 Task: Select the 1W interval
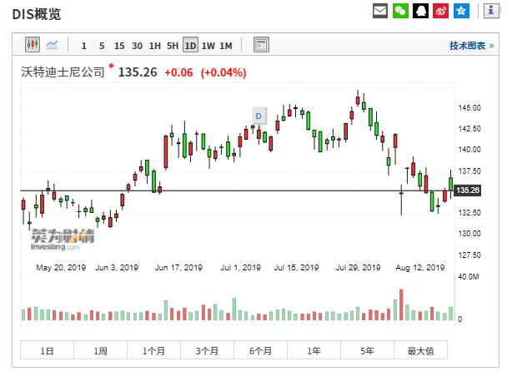coord(208,46)
